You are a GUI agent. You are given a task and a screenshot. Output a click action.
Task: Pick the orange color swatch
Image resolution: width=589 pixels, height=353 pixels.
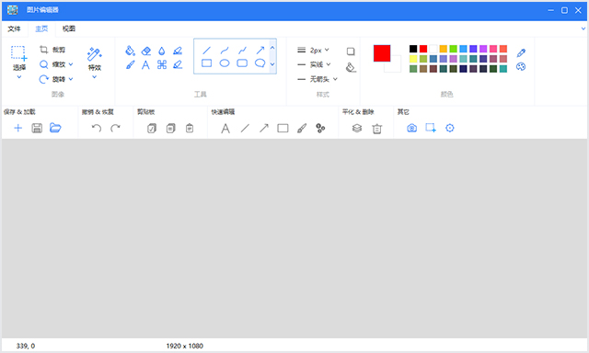pyautogui.click(x=444, y=49)
